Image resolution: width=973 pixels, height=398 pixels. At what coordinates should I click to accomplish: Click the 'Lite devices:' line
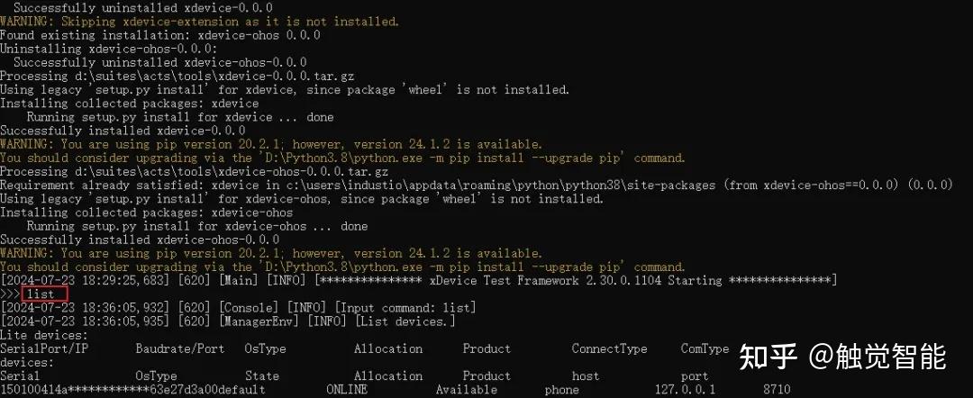(x=44, y=335)
